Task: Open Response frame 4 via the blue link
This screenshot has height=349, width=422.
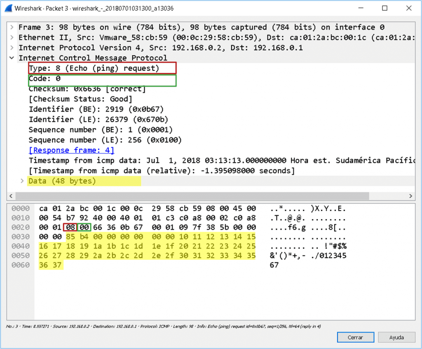Action: click(71, 150)
